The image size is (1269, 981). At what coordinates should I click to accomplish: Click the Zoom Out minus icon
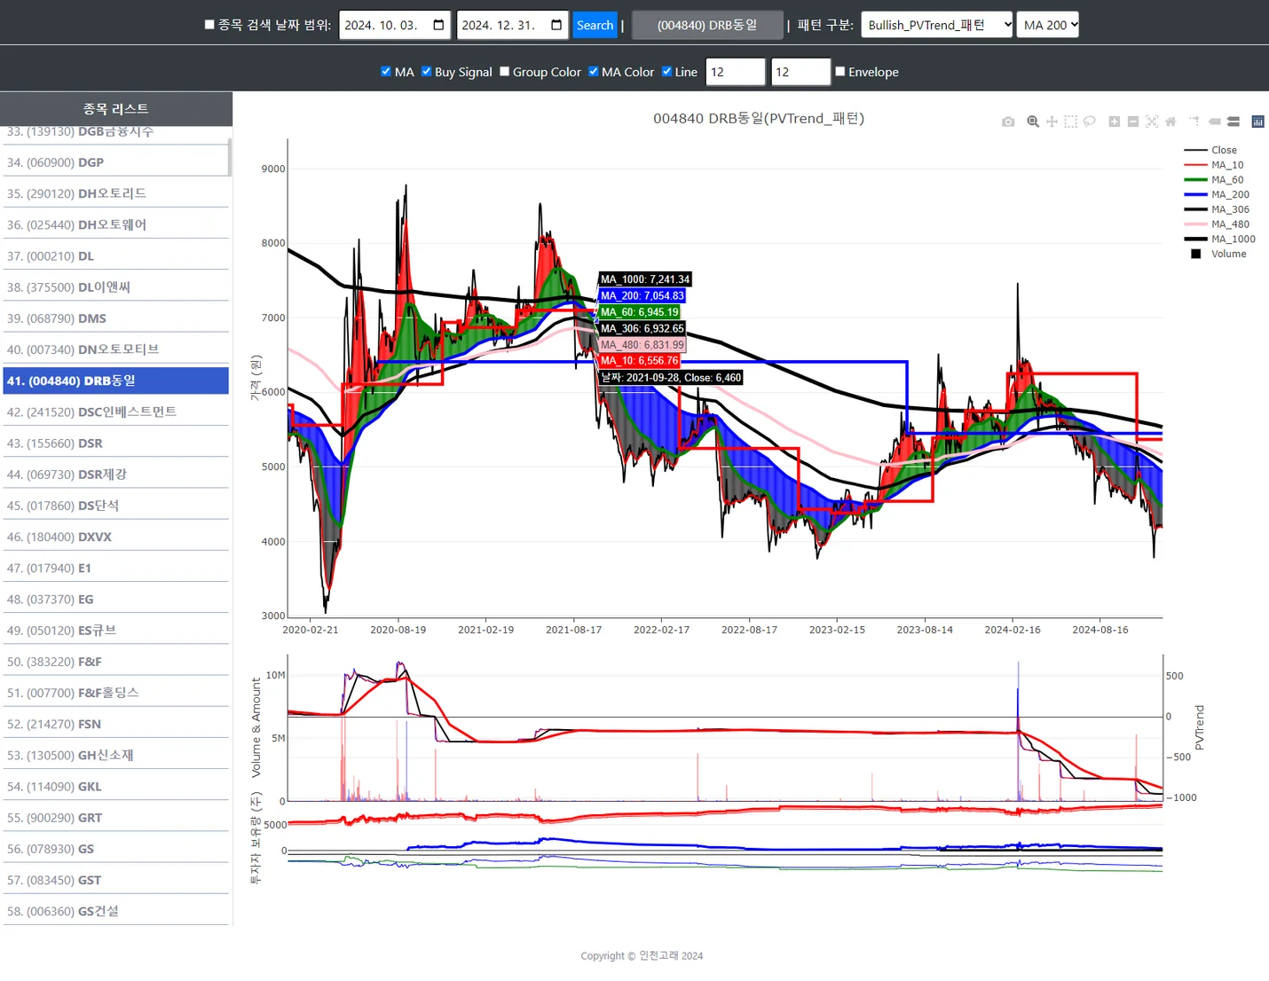[x=1133, y=122]
